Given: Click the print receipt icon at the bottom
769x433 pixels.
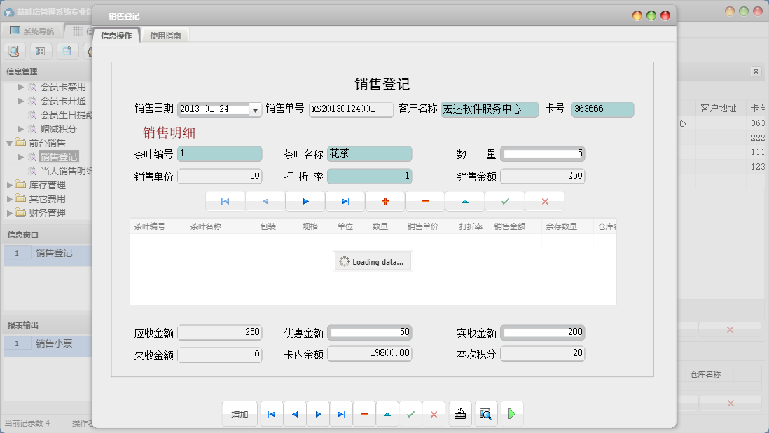Looking at the screenshot, I should pyautogui.click(x=460, y=413).
